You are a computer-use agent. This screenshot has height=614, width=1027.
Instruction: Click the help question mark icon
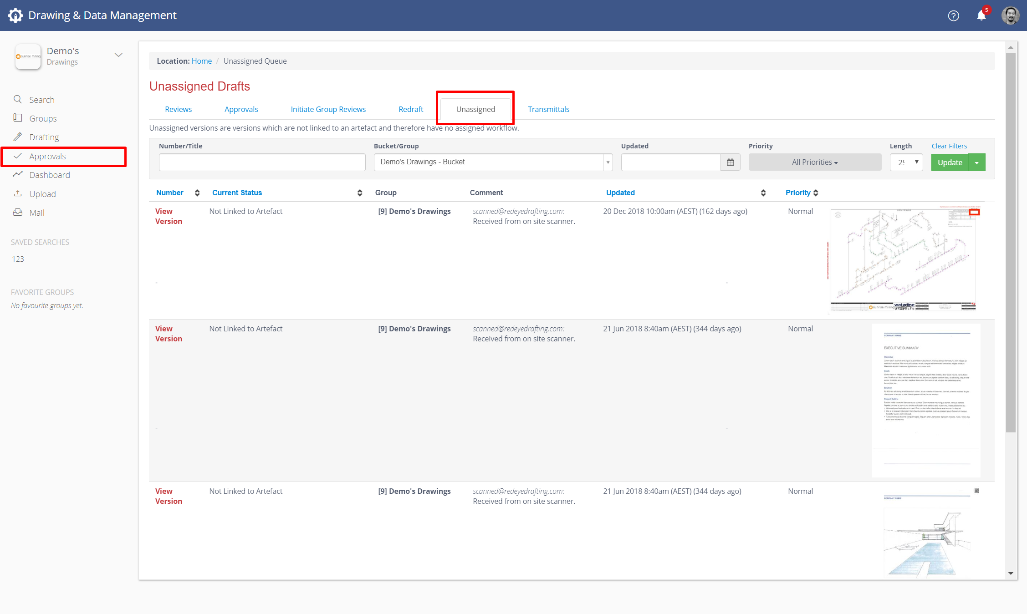click(x=953, y=15)
